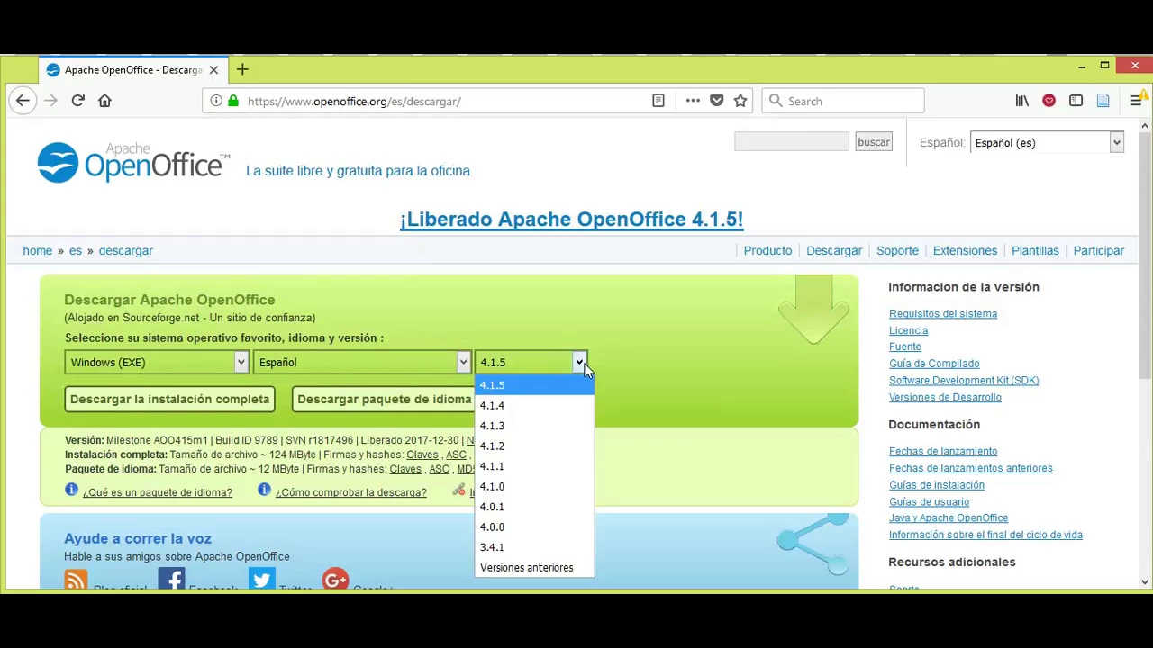Show sidebars icon in toolbar
The image size is (1153, 648).
(x=1076, y=101)
